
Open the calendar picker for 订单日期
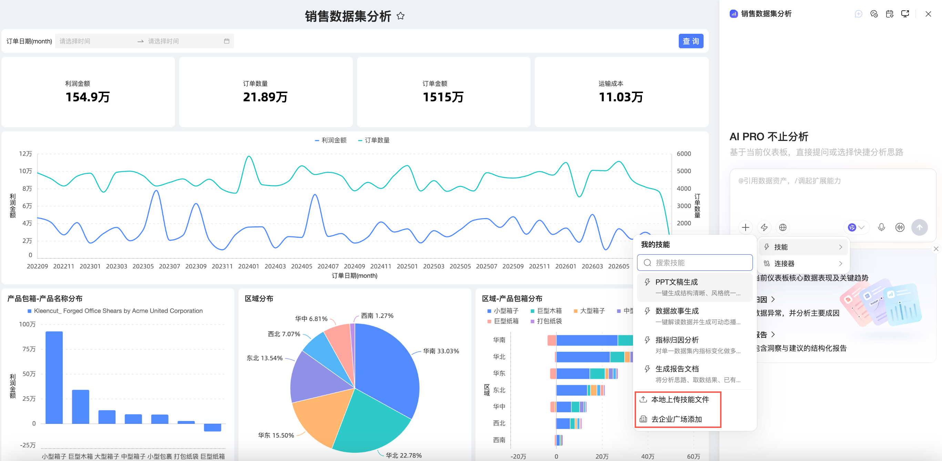(227, 41)
